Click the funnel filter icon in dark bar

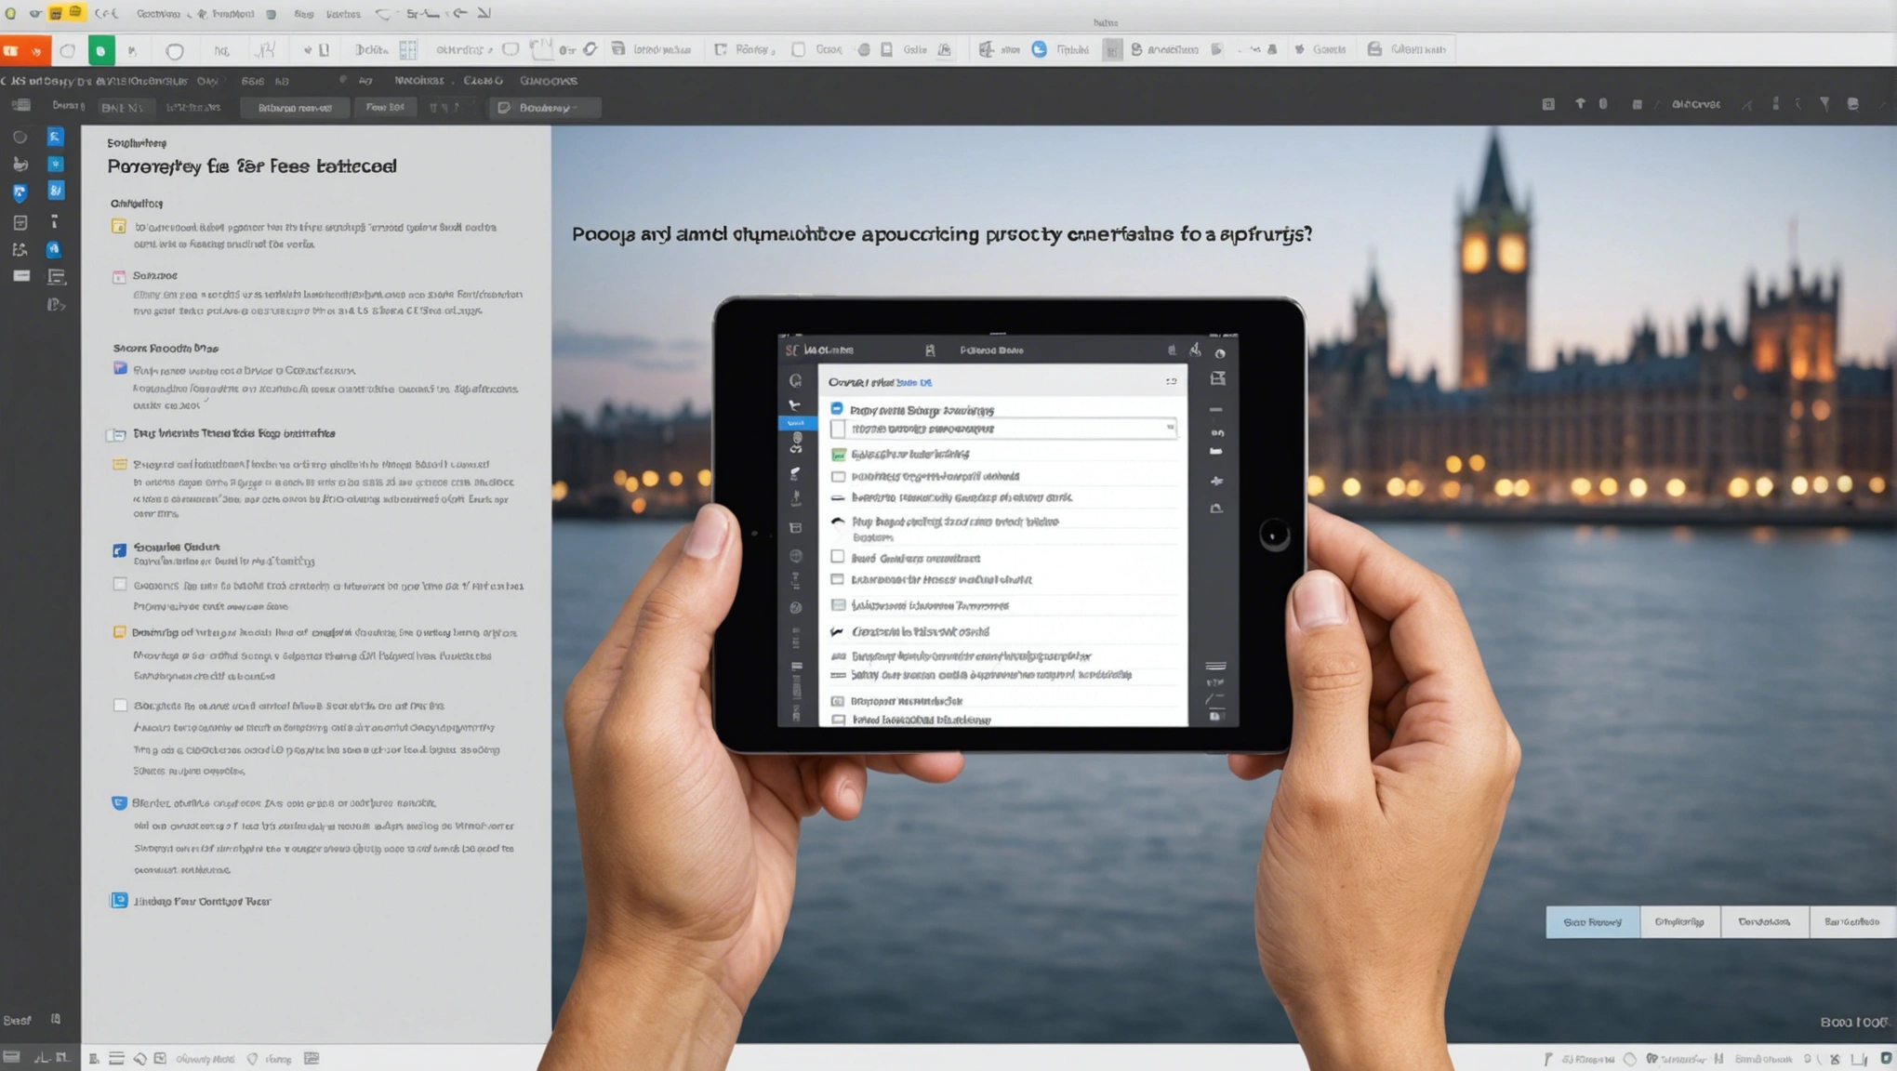pos(1824,104)
